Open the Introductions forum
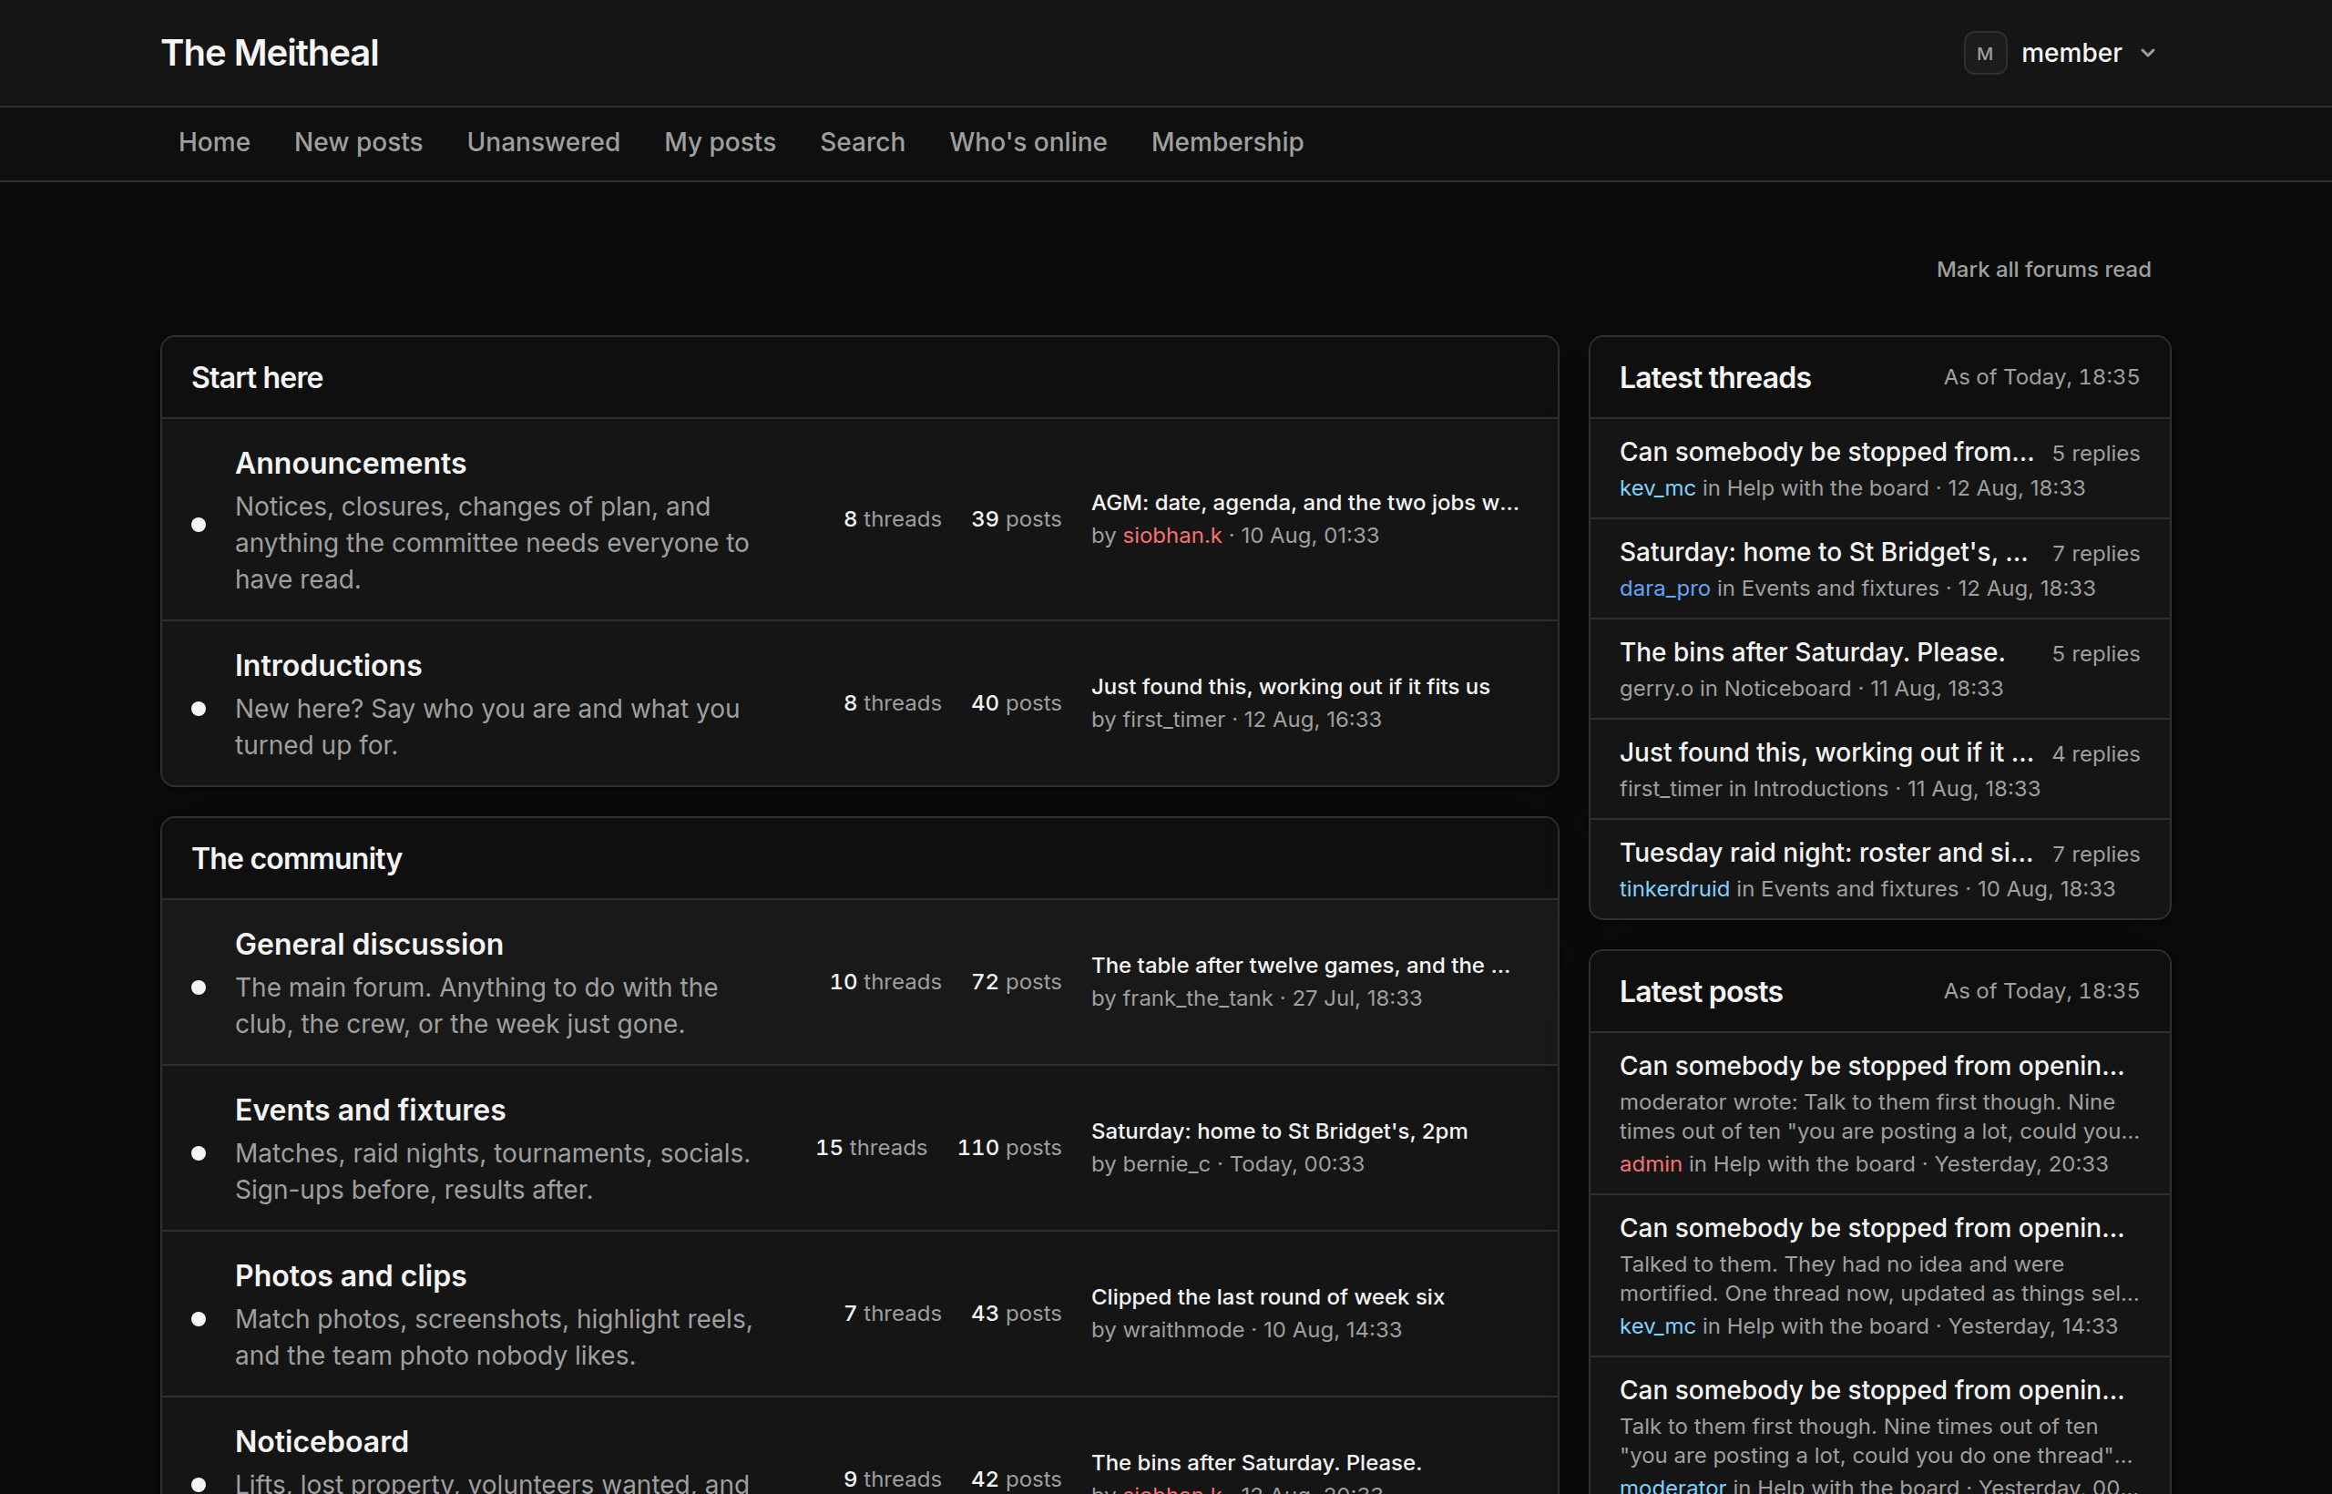2332x1494 pixels. click(x=328, y=666)
